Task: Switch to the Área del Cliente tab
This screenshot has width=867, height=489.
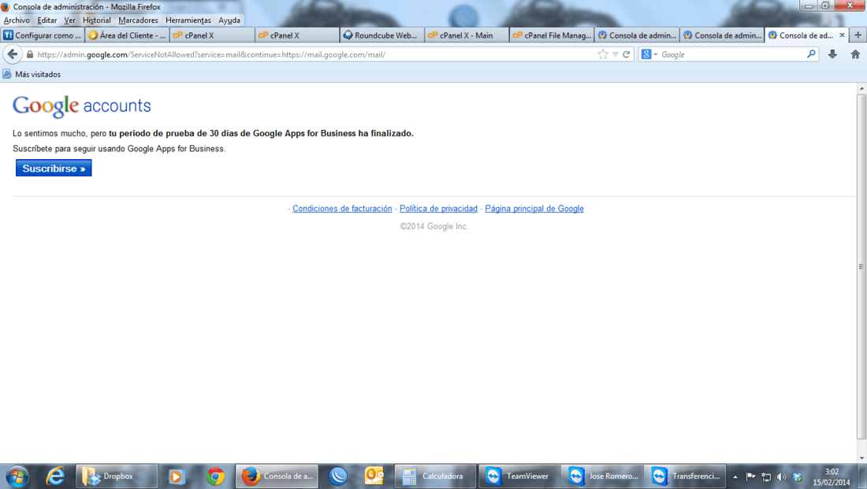Action: coord(127,35)
